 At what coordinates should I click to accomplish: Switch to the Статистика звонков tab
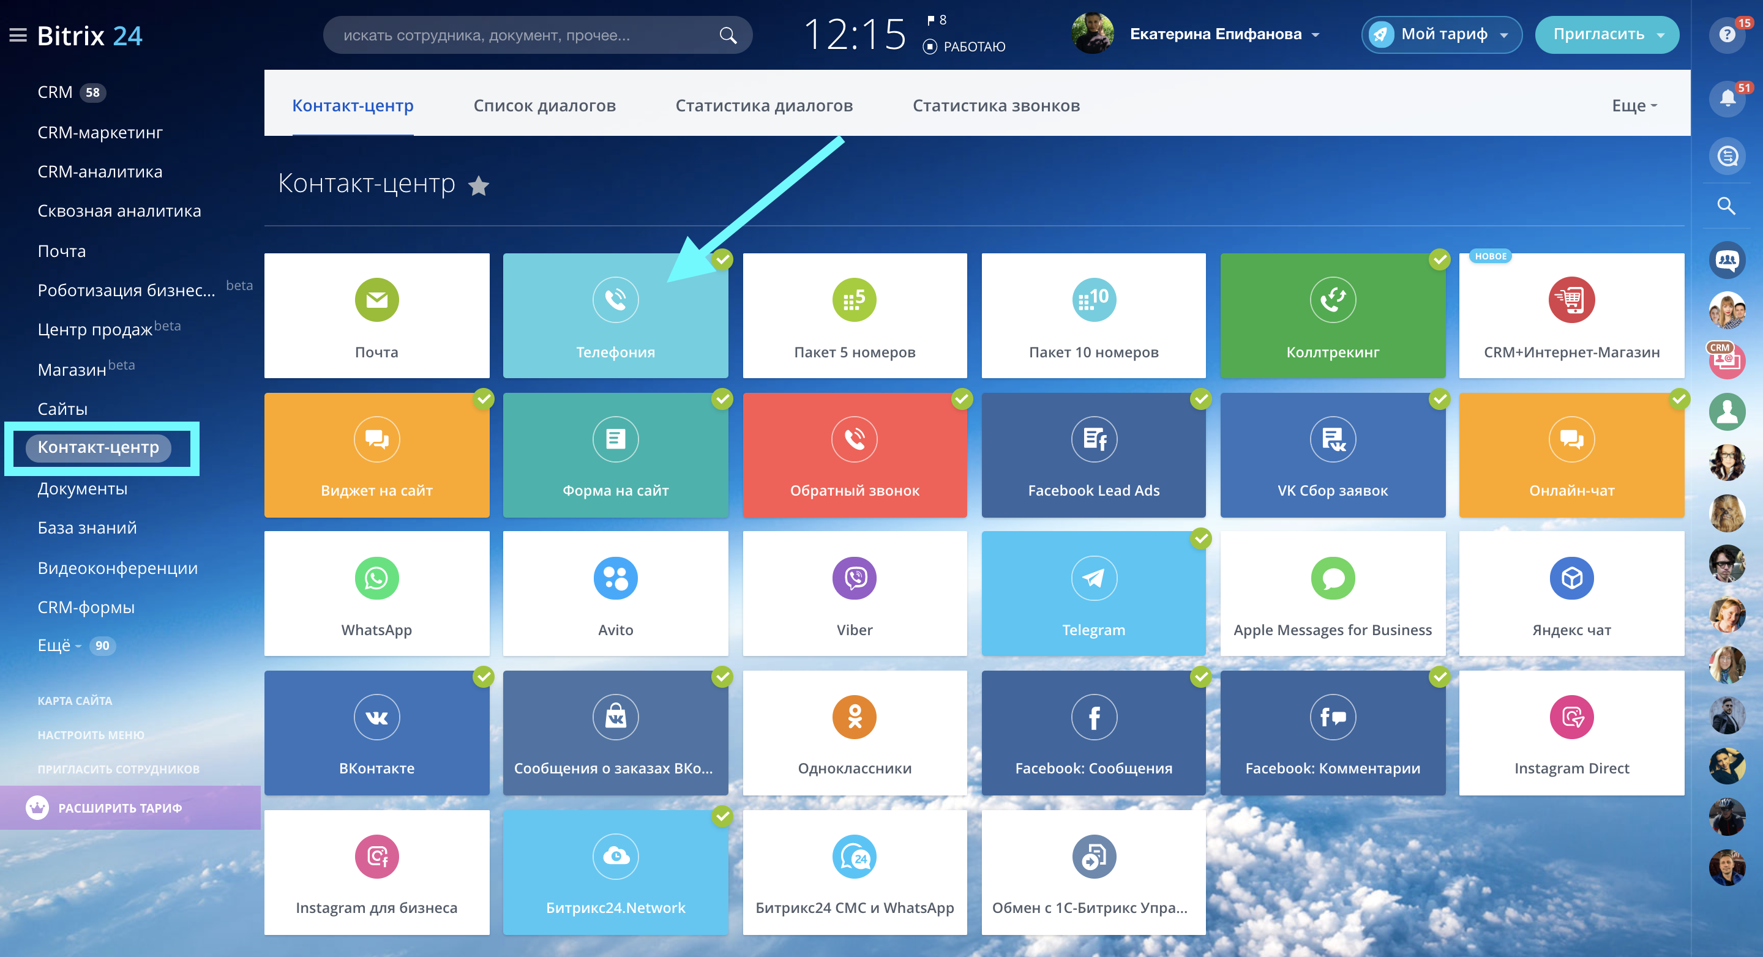coord(996,105)
